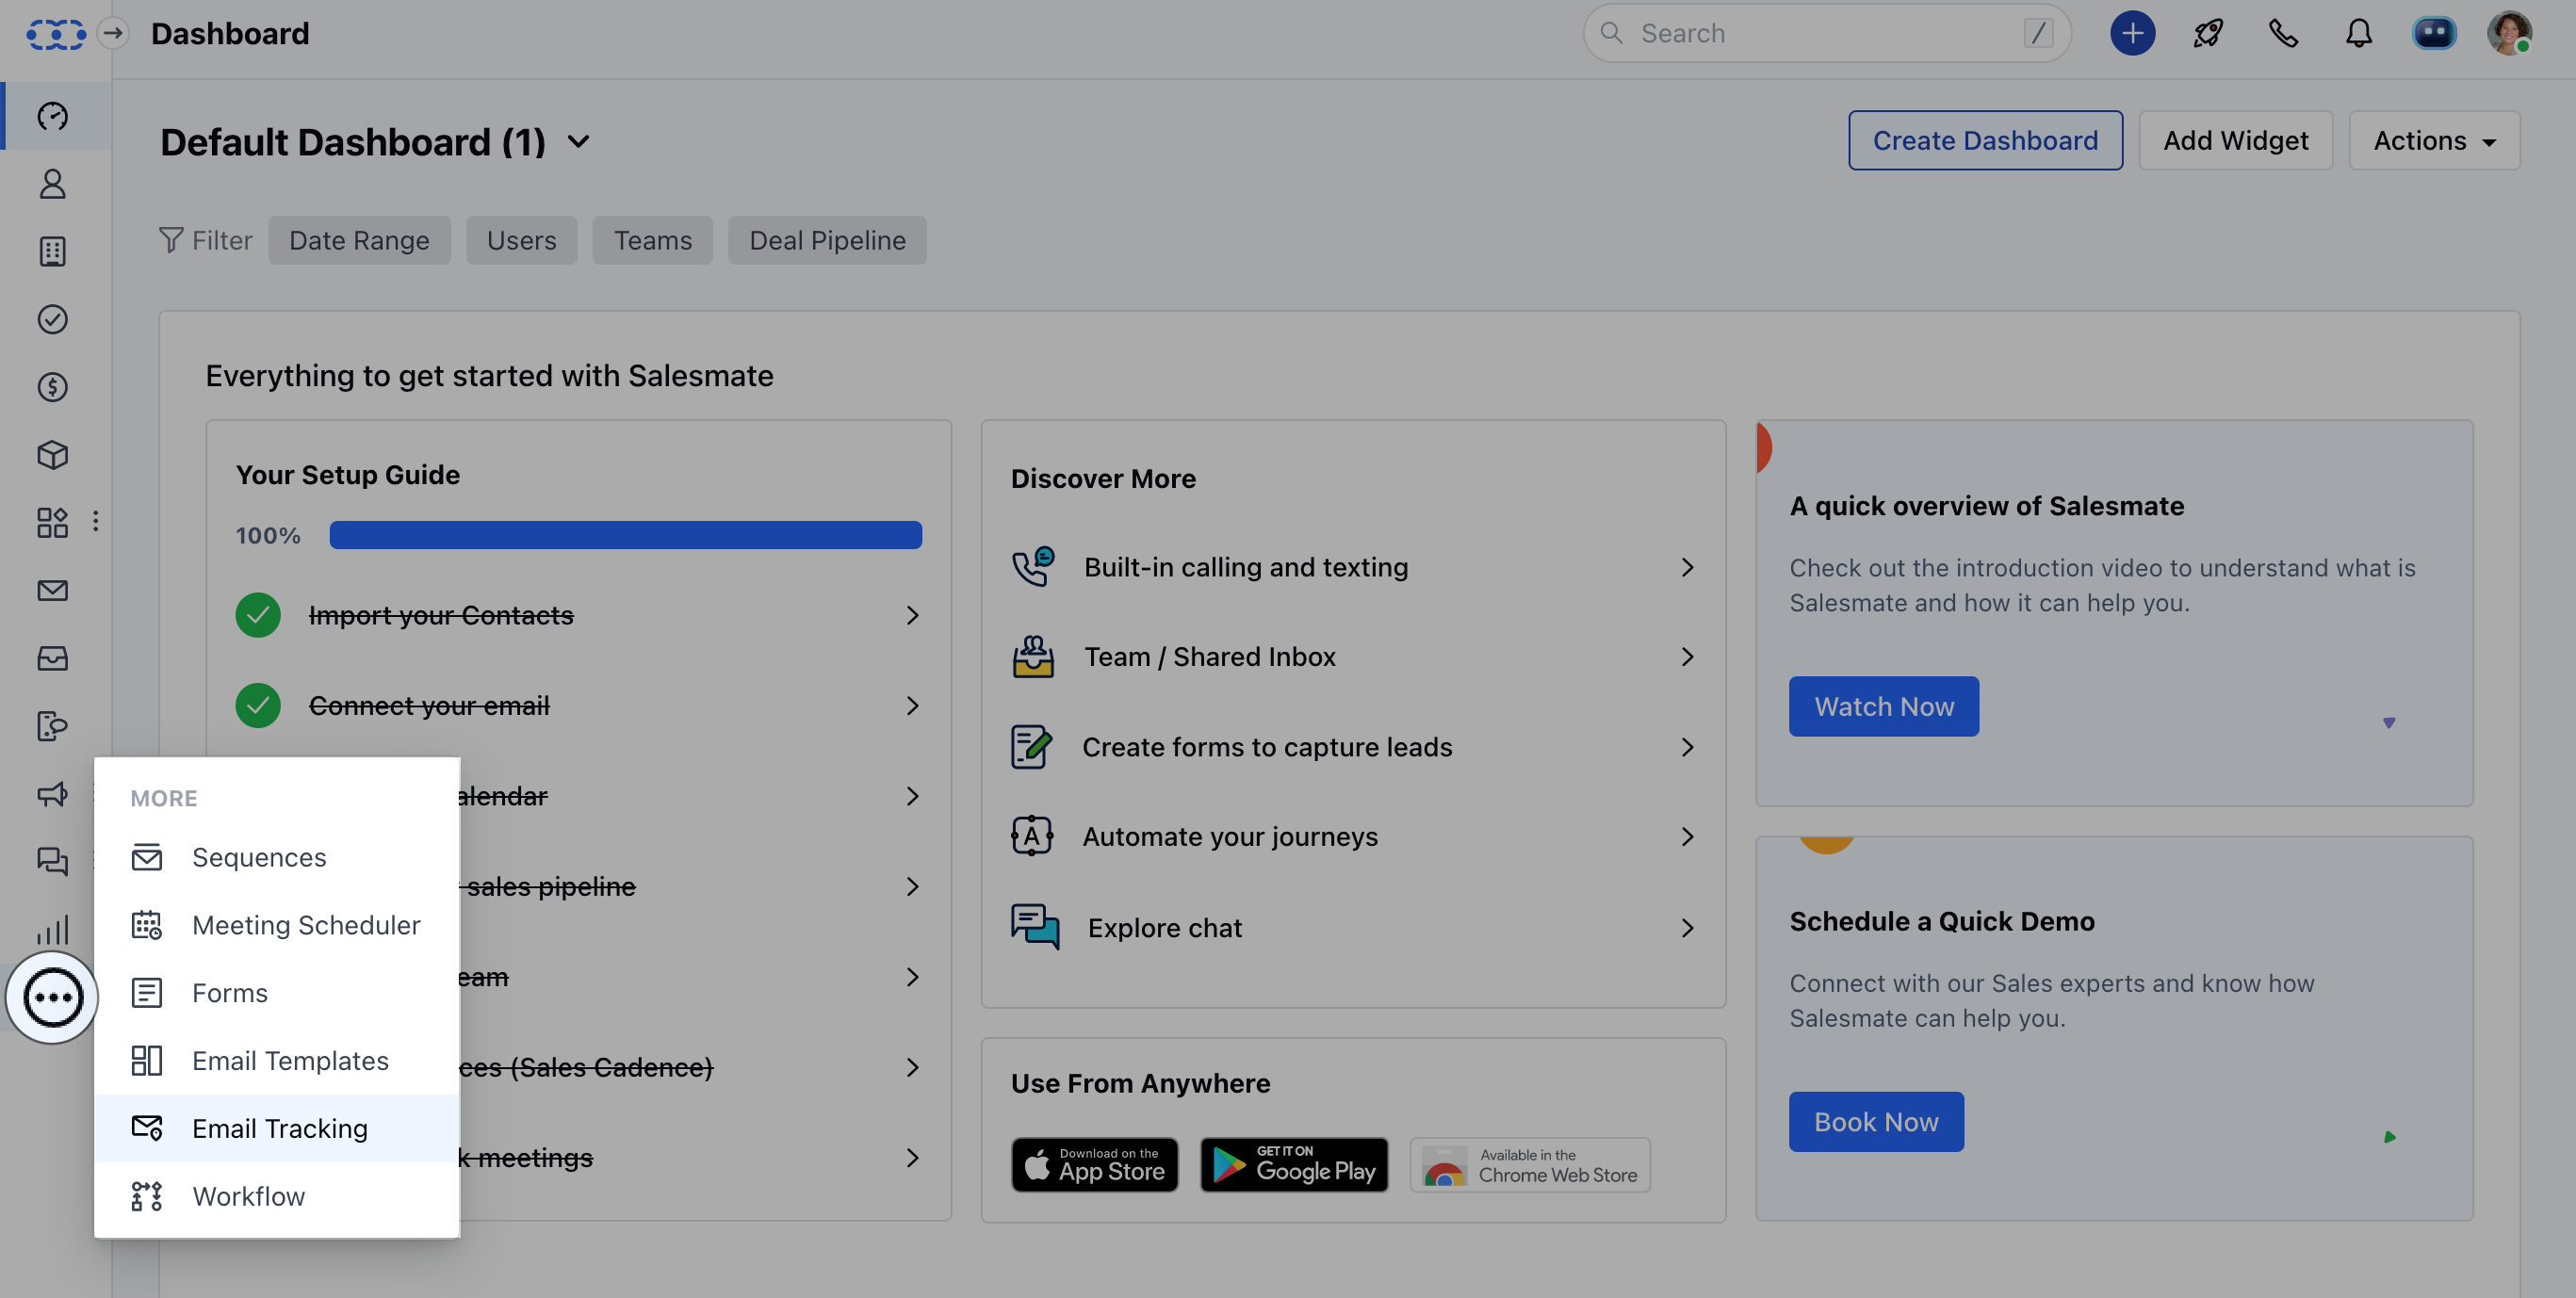Expand the Default Dashboard (1) dropdown chevron
Screen dimensions: 2576x1298
tap(579, 142)
